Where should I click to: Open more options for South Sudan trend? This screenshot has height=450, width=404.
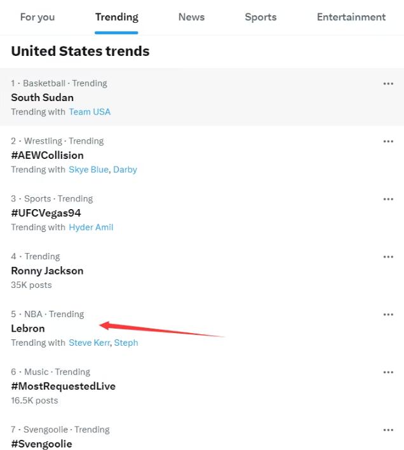(x=388, y=83)
